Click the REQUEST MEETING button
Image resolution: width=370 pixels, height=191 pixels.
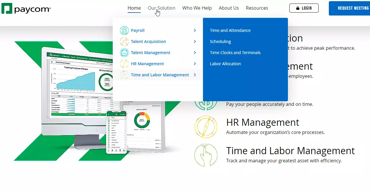pyautogui.click(x=350, y=8)
